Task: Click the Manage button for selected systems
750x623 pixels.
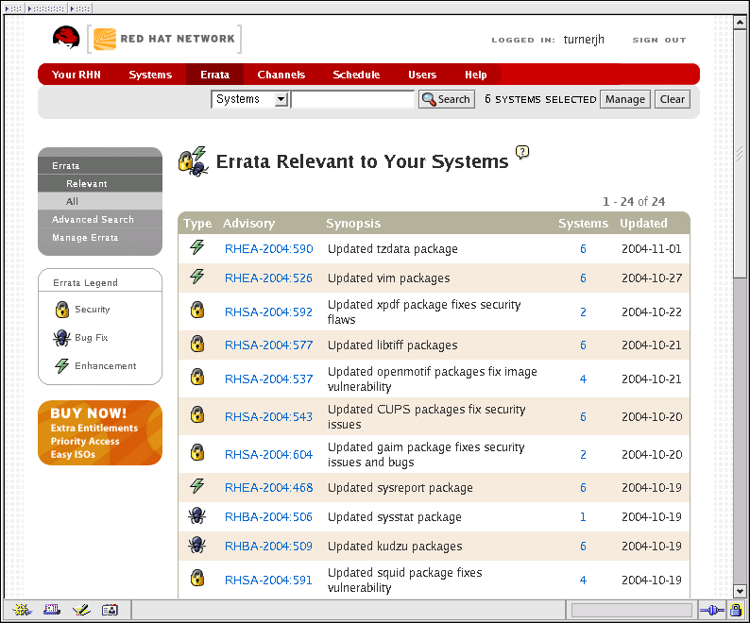Action: (624, 99)
